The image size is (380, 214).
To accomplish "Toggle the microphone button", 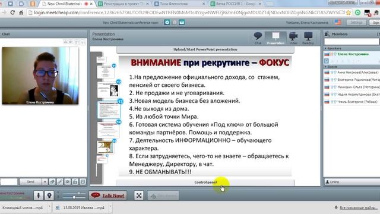I will coord(38,196).
